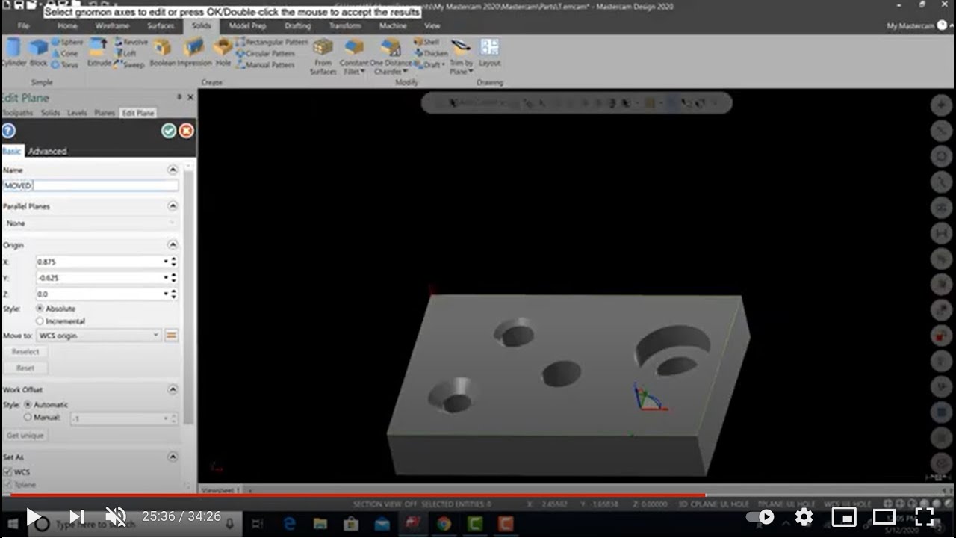Screen dimensions: 956x538
Task: Open the Boolean tool
Action: point(162,52)
